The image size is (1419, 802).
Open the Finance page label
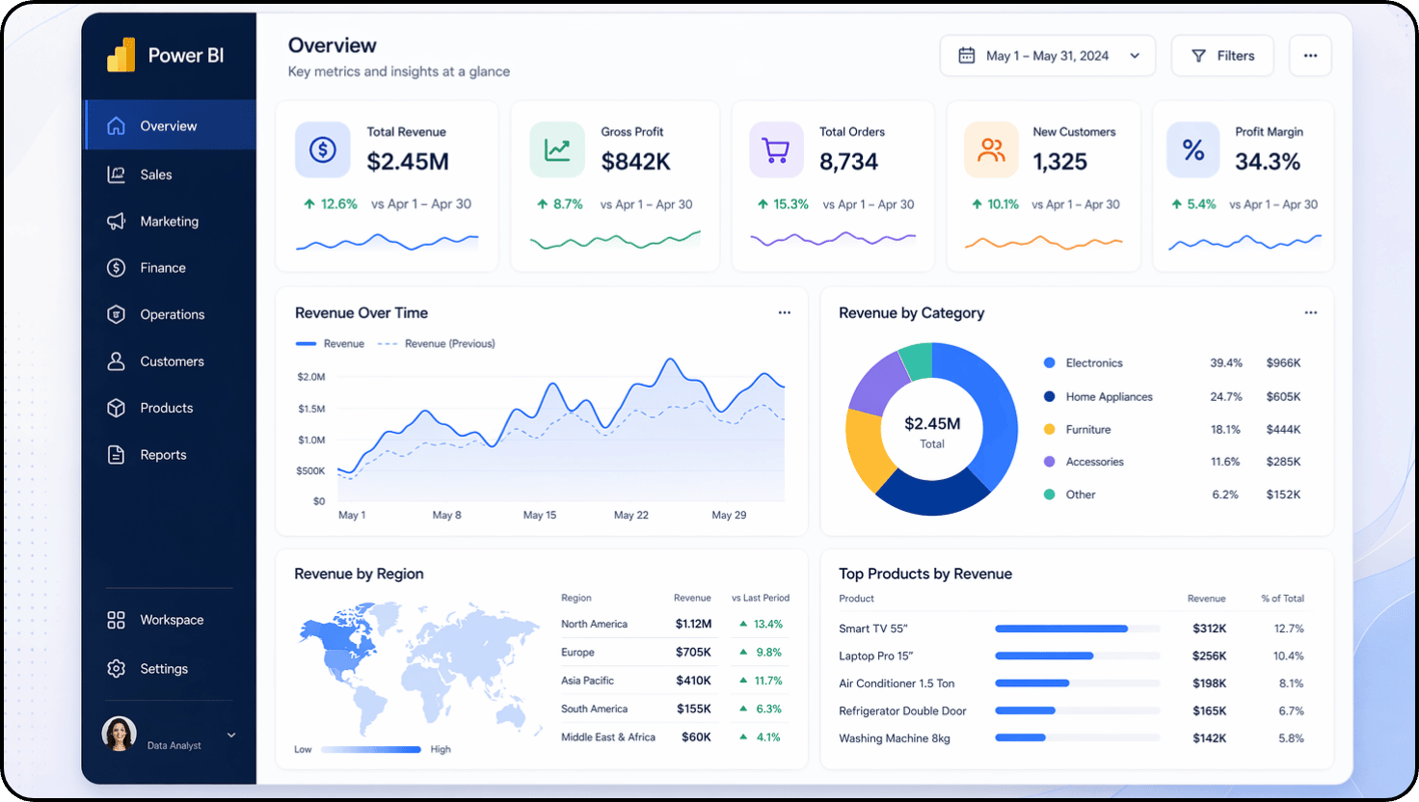163,268
